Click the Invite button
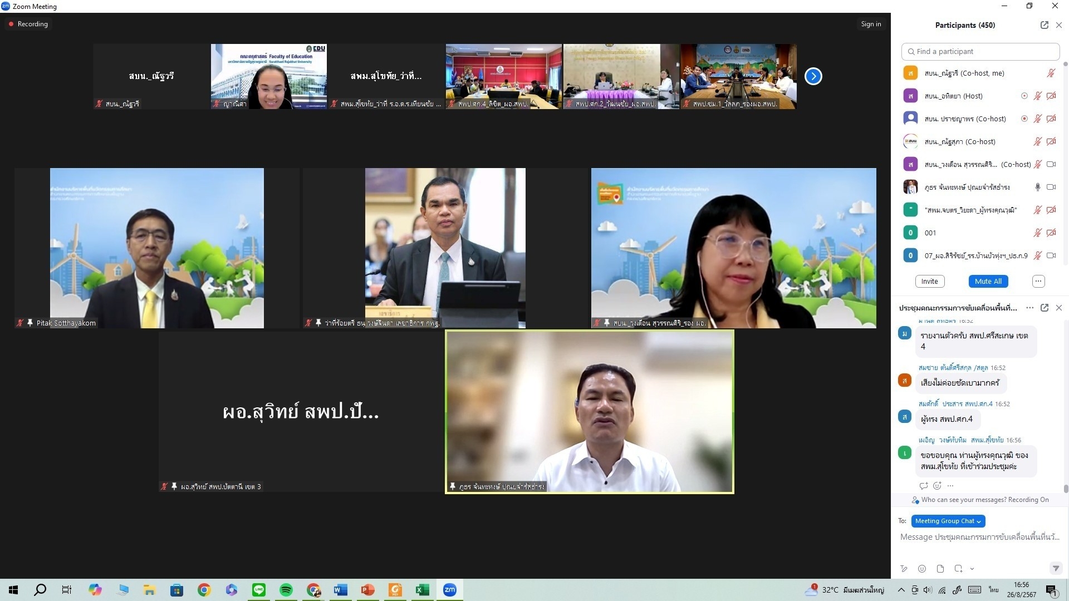This screenshot has height=601, width=1069. [929, 281]
